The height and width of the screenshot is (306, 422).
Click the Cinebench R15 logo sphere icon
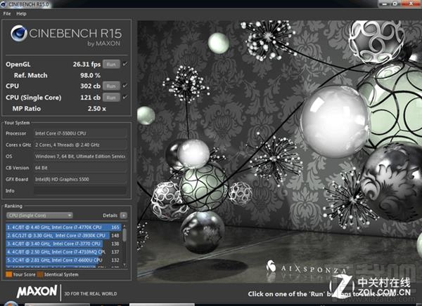(19, 33)
